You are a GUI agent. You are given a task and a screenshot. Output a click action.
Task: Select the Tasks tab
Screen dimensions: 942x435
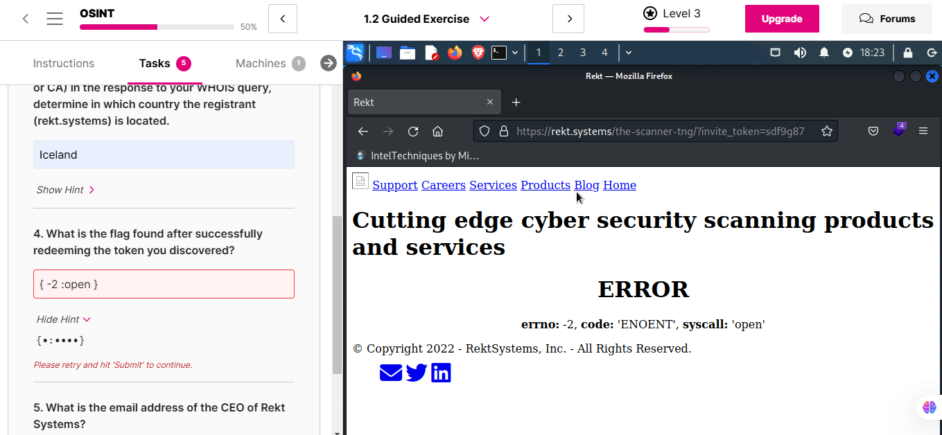click(165, 63)
